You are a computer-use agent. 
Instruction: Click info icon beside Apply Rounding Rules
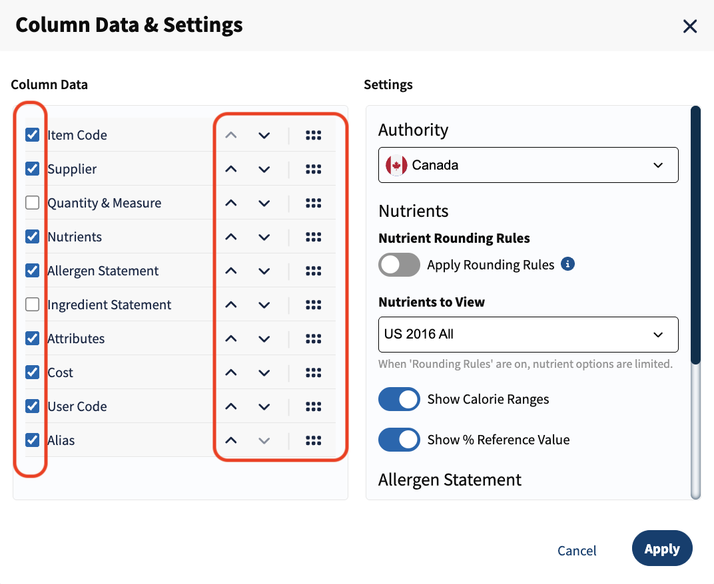point(567,264)
